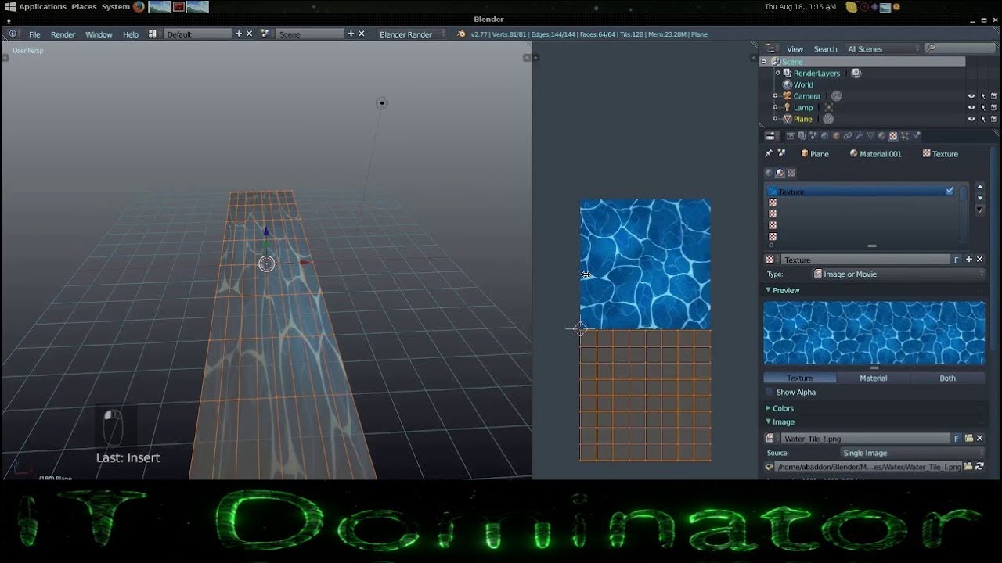This screenshot has width=1002, height=563.
Task: Open the Object Constraints properties tab
Action: 847,136
